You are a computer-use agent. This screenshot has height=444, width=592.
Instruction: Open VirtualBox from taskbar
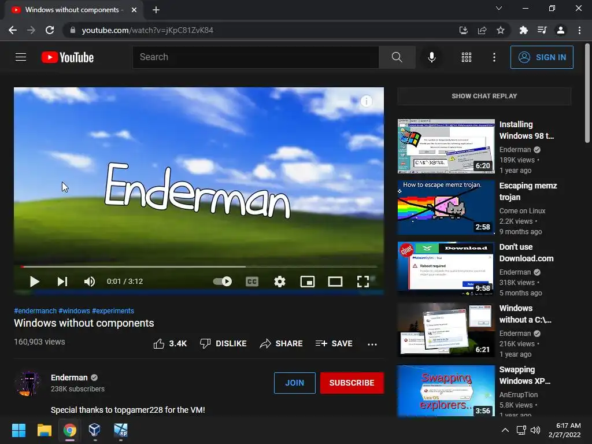94,430
